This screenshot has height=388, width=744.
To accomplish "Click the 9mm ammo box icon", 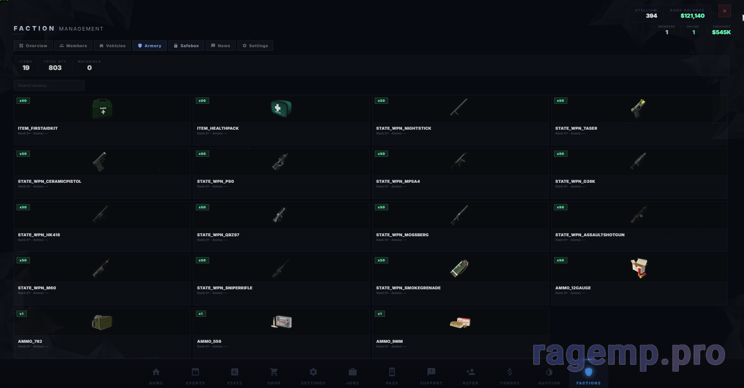I will 460,323.
